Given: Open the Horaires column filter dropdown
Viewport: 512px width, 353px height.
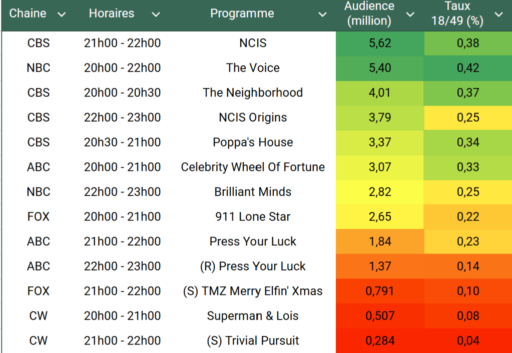Looking at the screenshot, I should (156, 14).
